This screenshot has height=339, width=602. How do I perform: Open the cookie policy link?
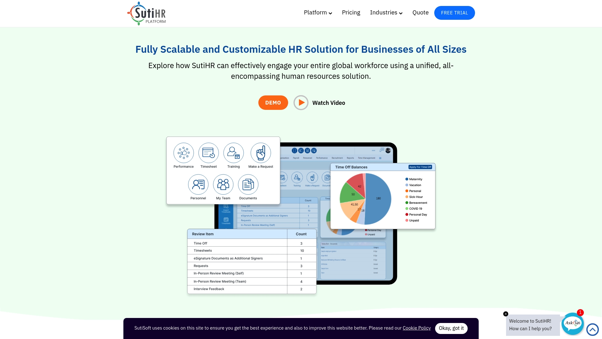[416, 328]
